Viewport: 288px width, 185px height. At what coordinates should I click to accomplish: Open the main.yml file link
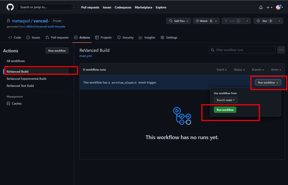point(85,56)
